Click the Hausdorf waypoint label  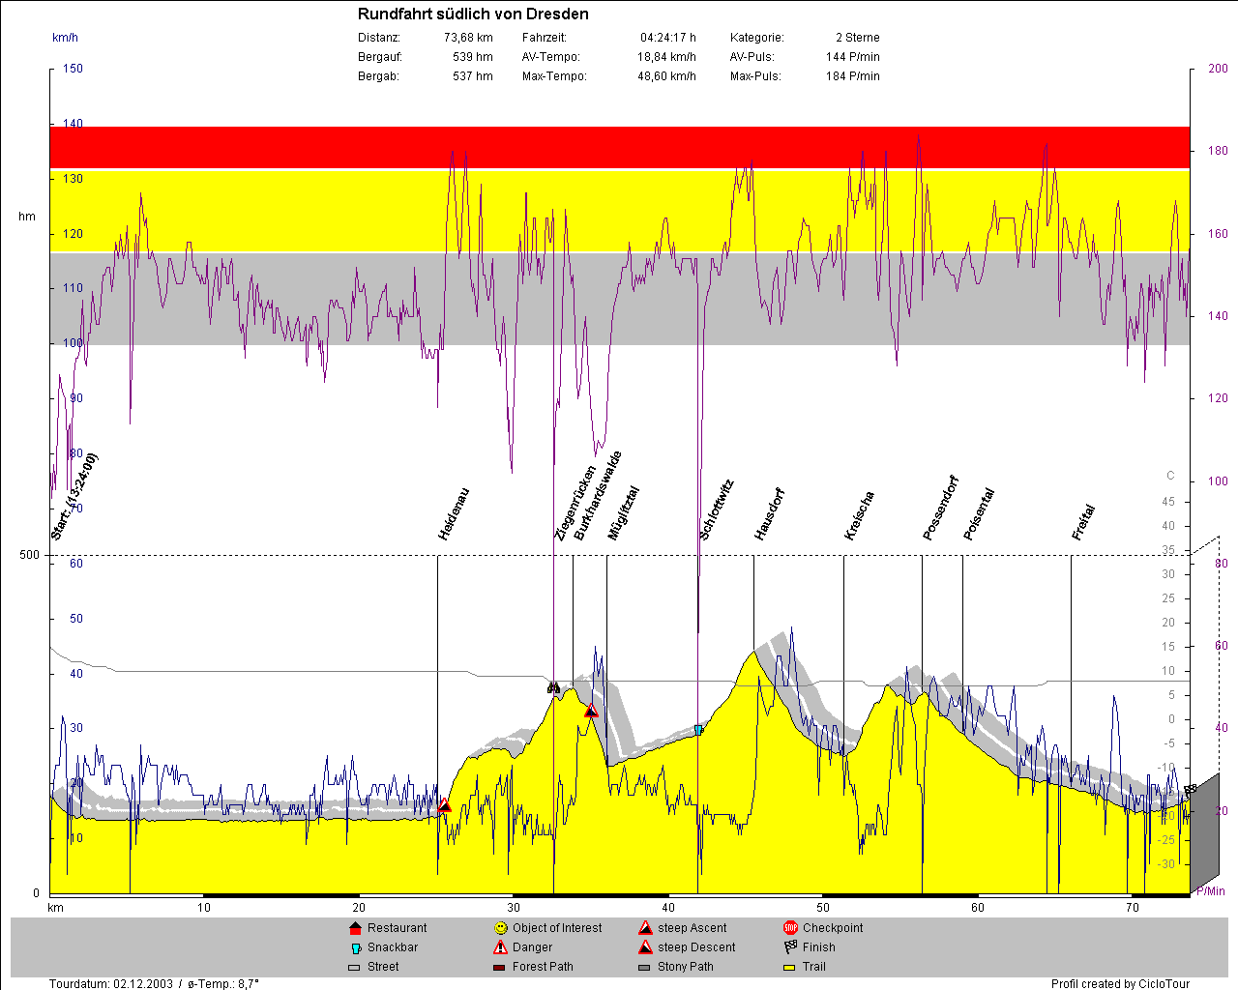click(x=769, y=514)
